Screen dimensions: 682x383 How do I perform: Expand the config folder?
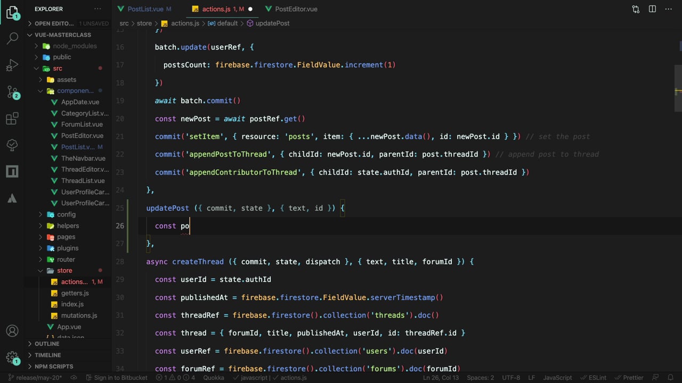point(68,214)
